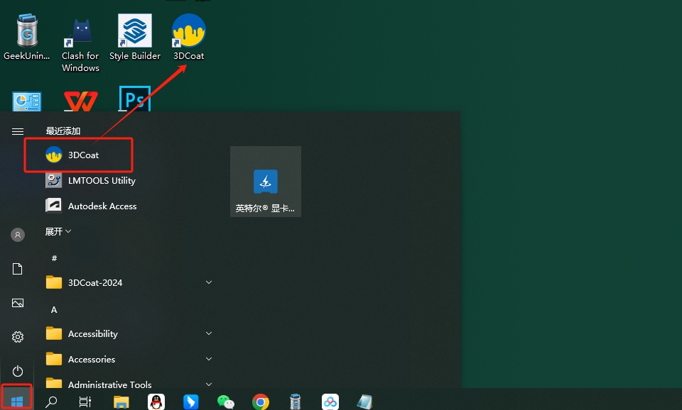The width and height of the screenshot is (682, 410).
Task: Expand the recently added list (展开)
Action: 58,231
